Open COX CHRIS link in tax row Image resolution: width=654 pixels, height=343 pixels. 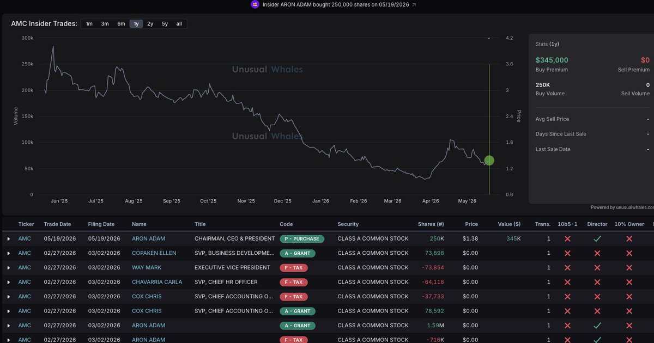point(147,297)
